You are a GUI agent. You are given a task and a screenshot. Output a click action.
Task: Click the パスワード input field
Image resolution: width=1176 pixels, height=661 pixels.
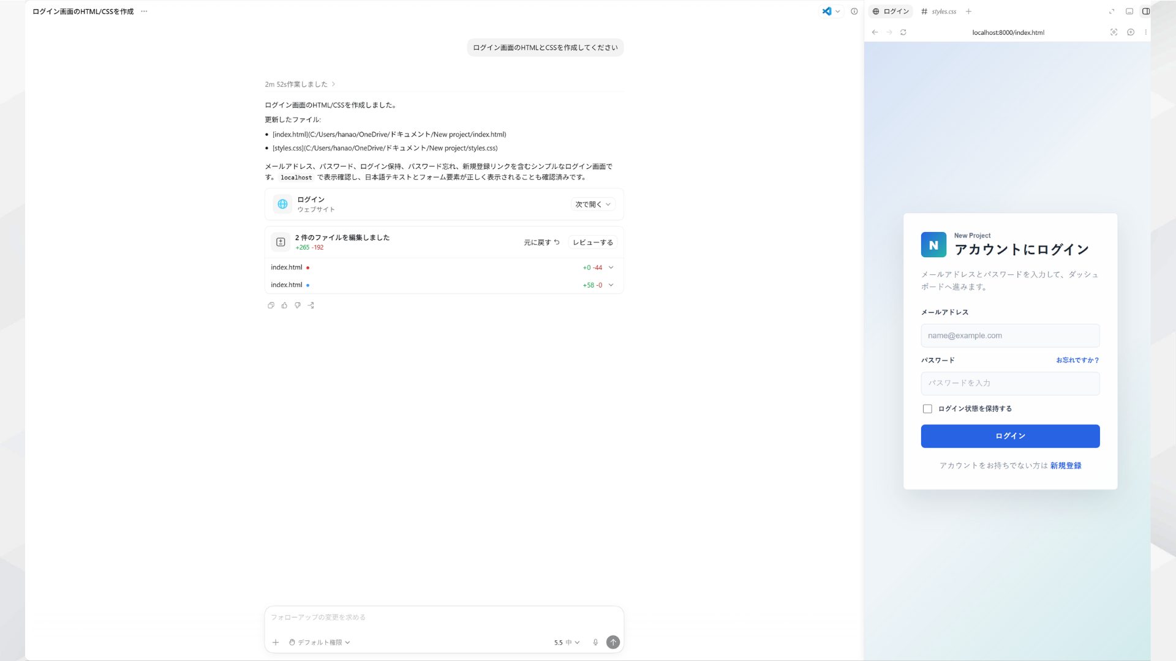(1010, 383)
